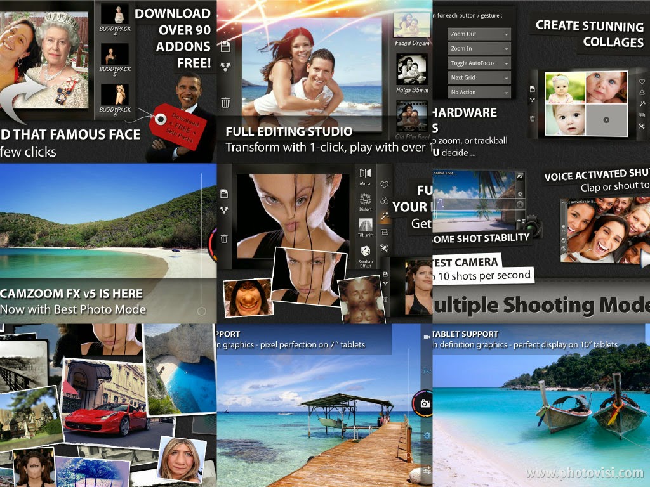The width and height of the screenshot is (650, 487).
Task: Choose the Holga 35mm effect thumbnail
Action: 411,70
